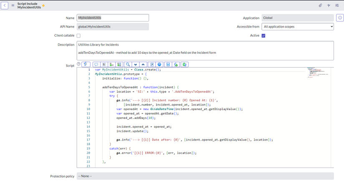Click the catch(err) code line
Screen dimensions: 344x181
point(120,148)
